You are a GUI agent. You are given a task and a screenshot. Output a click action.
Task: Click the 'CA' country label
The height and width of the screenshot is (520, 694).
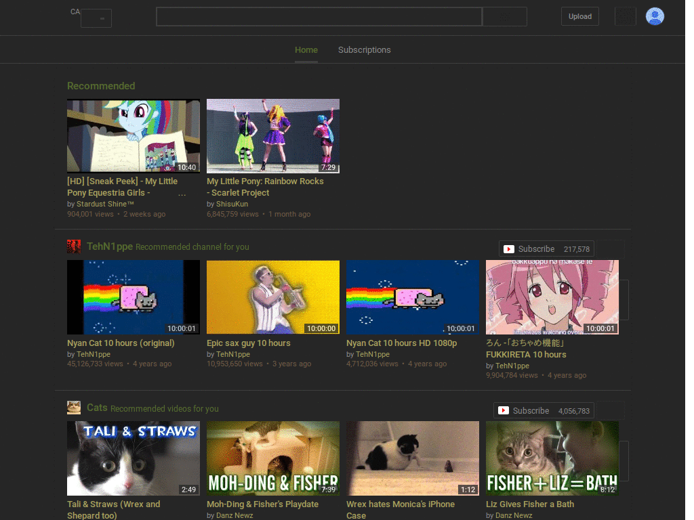75,12
